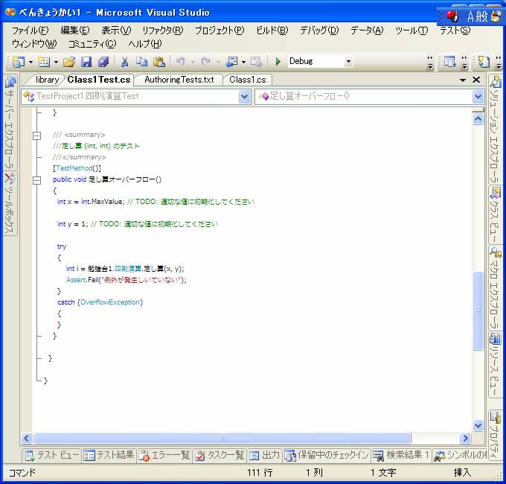Screen dimensions: 506x484
Task: Click the New Project toolbar icon
Action: [18, 62]
